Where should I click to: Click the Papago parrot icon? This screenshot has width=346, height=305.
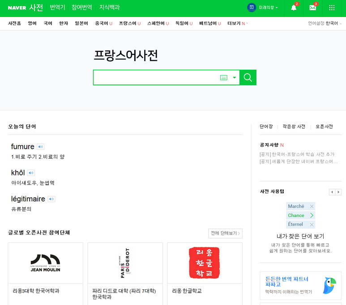point(329,286)
